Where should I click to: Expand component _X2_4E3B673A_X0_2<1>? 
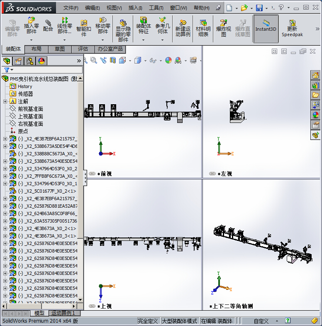(5, 228)
